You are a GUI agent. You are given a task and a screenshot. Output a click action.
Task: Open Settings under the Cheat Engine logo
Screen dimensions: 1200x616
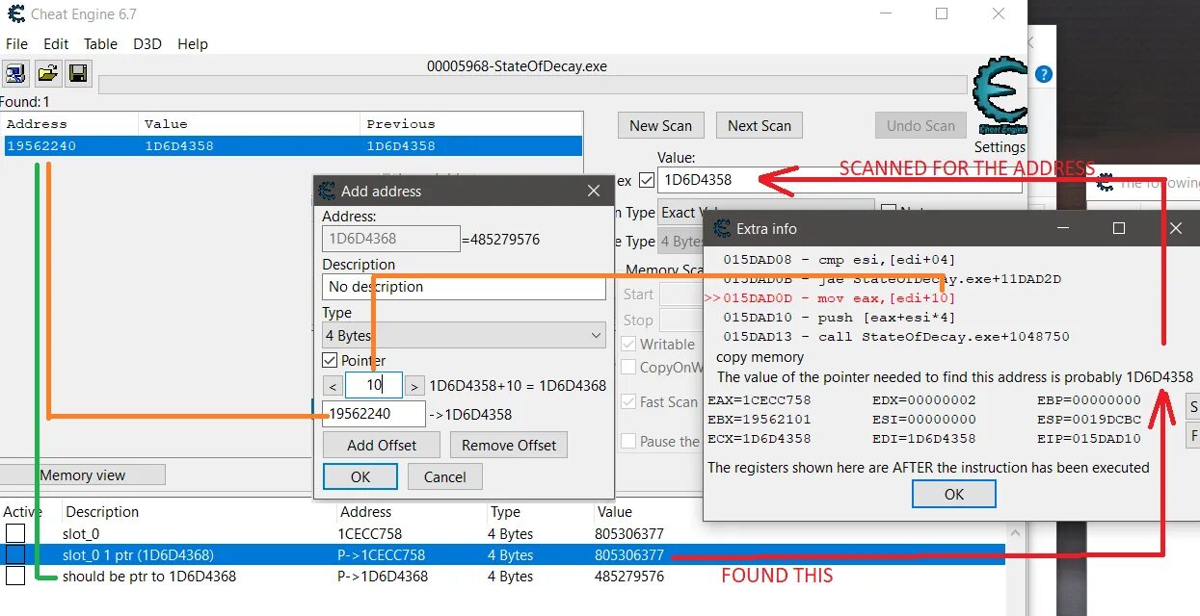[1000, 146]
